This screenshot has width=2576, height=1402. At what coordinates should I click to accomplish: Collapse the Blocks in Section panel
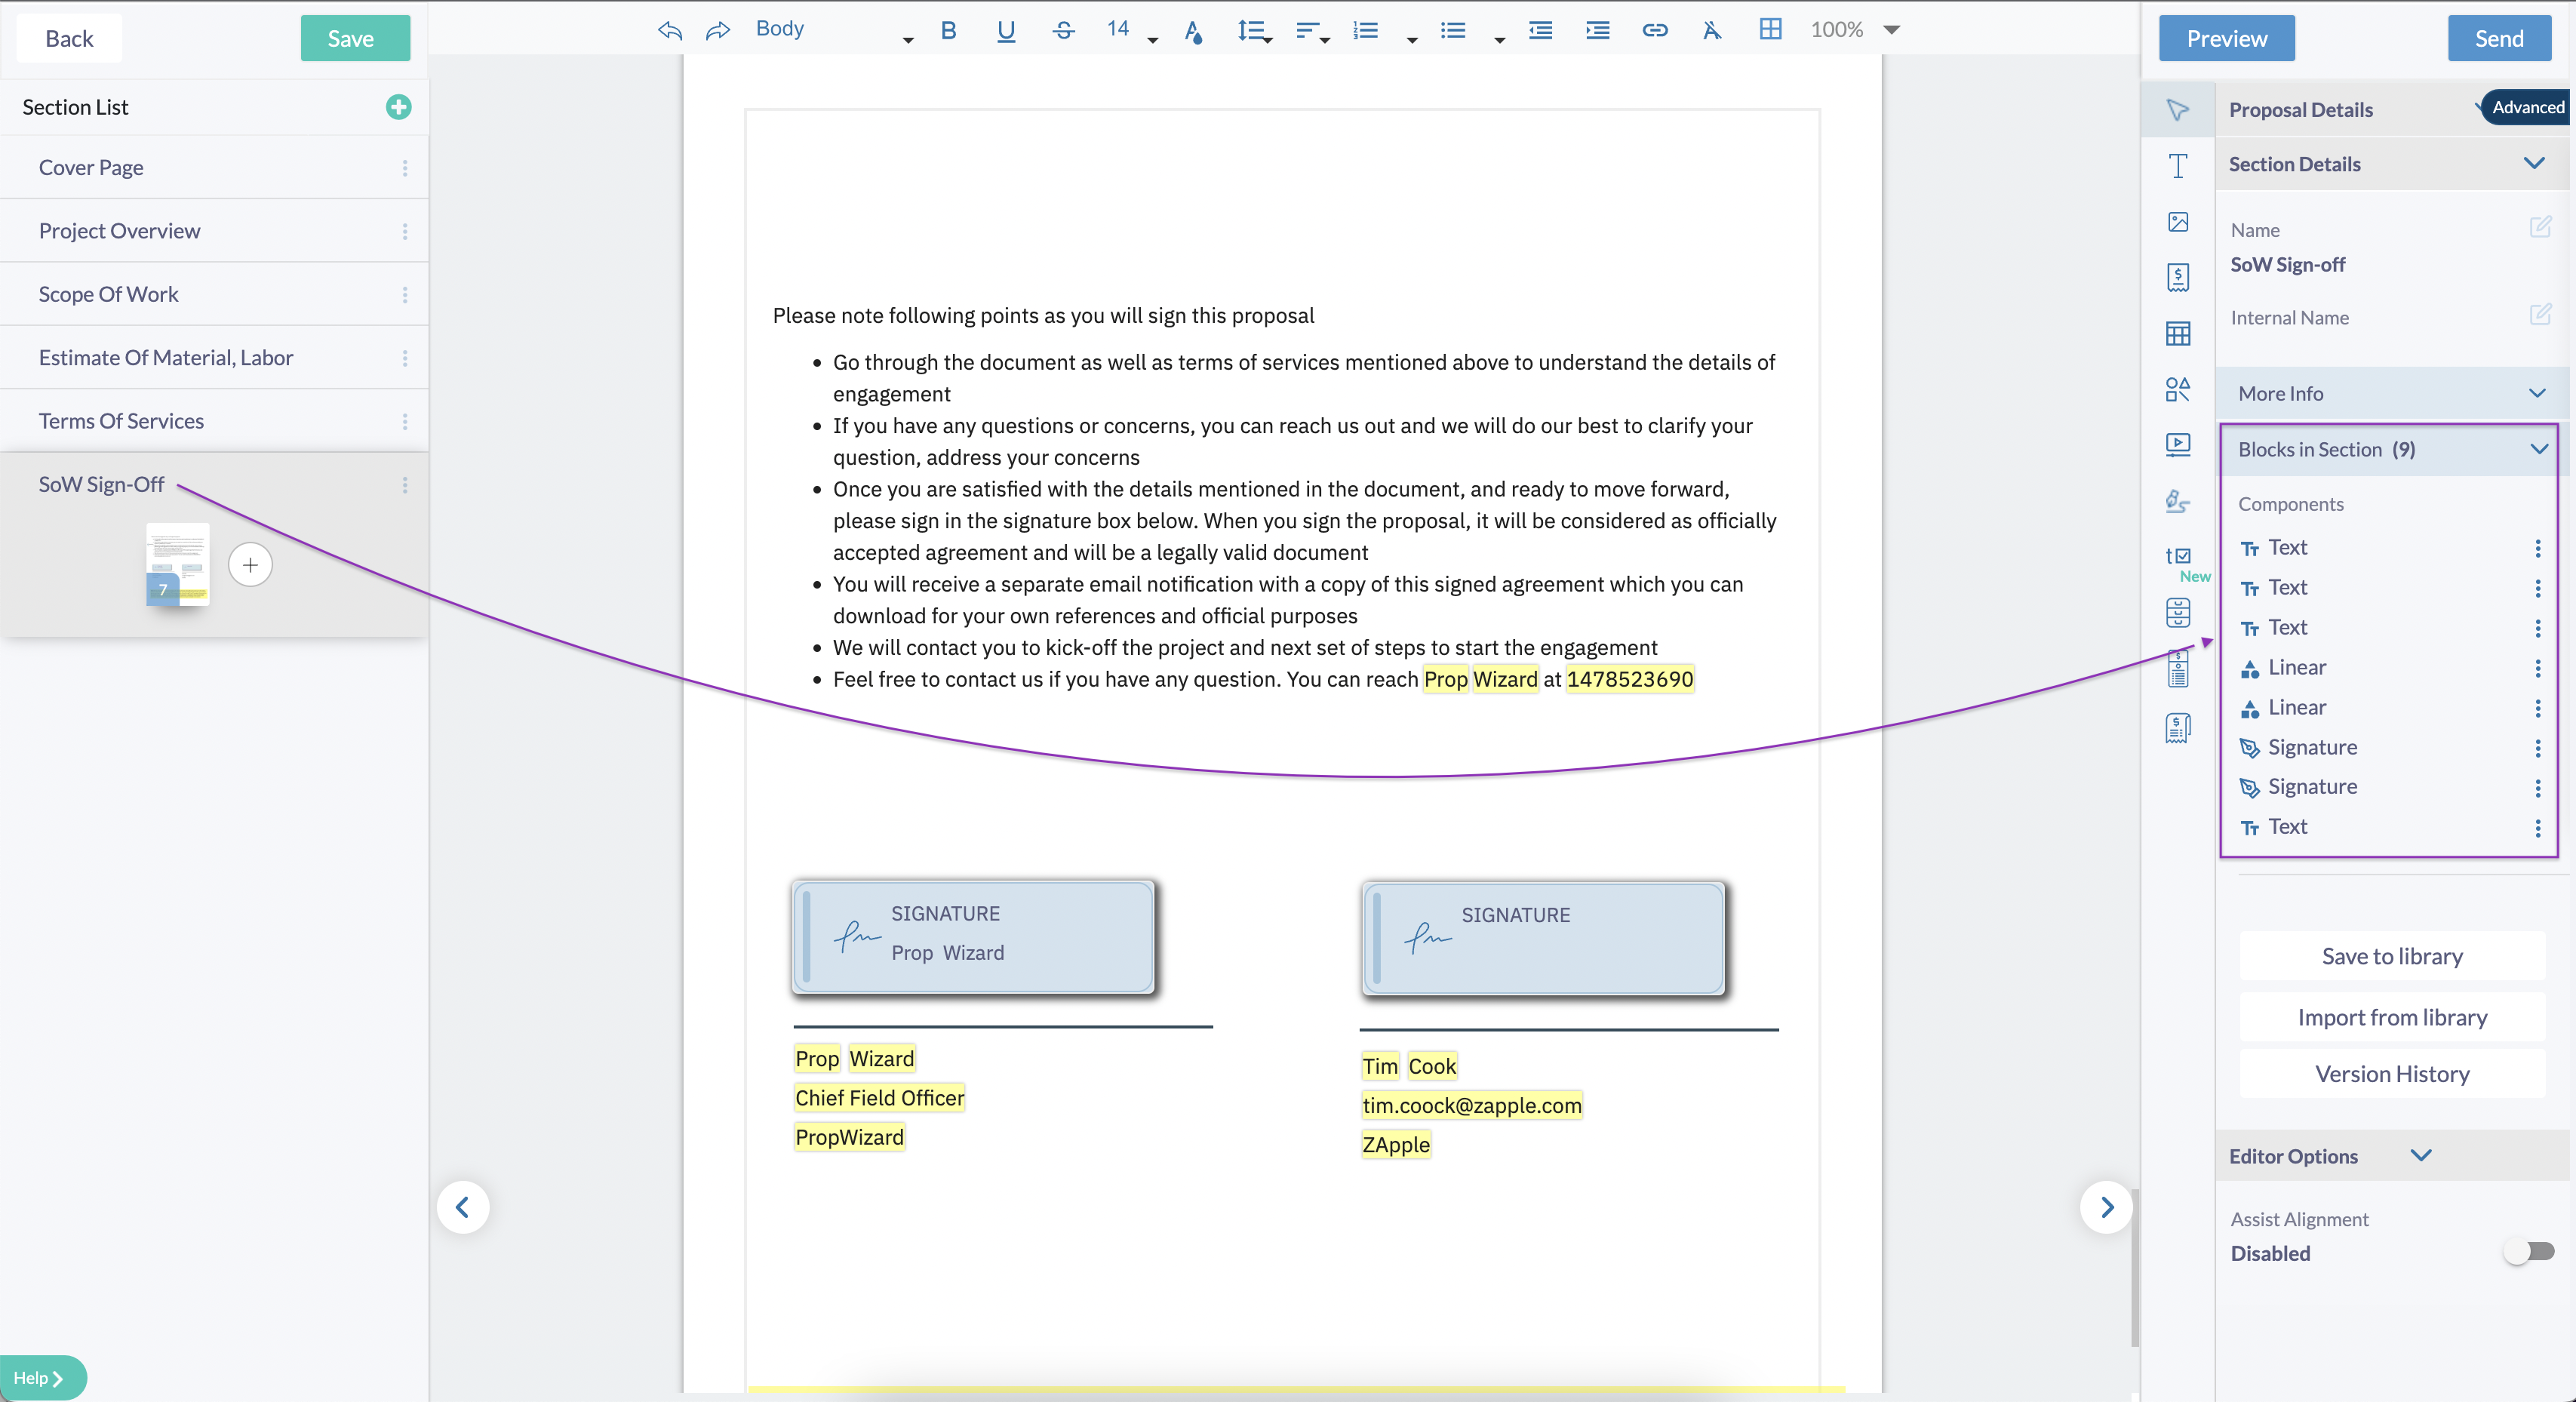[2538, 449]
